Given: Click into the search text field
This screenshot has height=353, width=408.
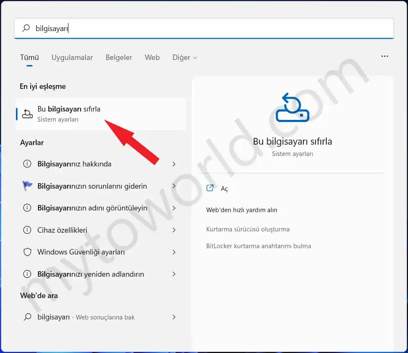Looking at the screenshot, I should coord(209,28).
